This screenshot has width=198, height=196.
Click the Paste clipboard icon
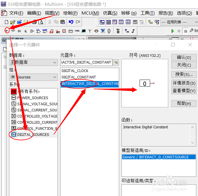tap(62, 22)
